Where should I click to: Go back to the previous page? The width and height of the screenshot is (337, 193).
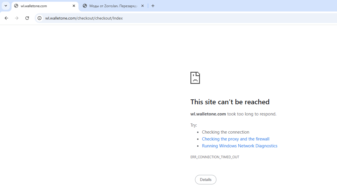6,18
